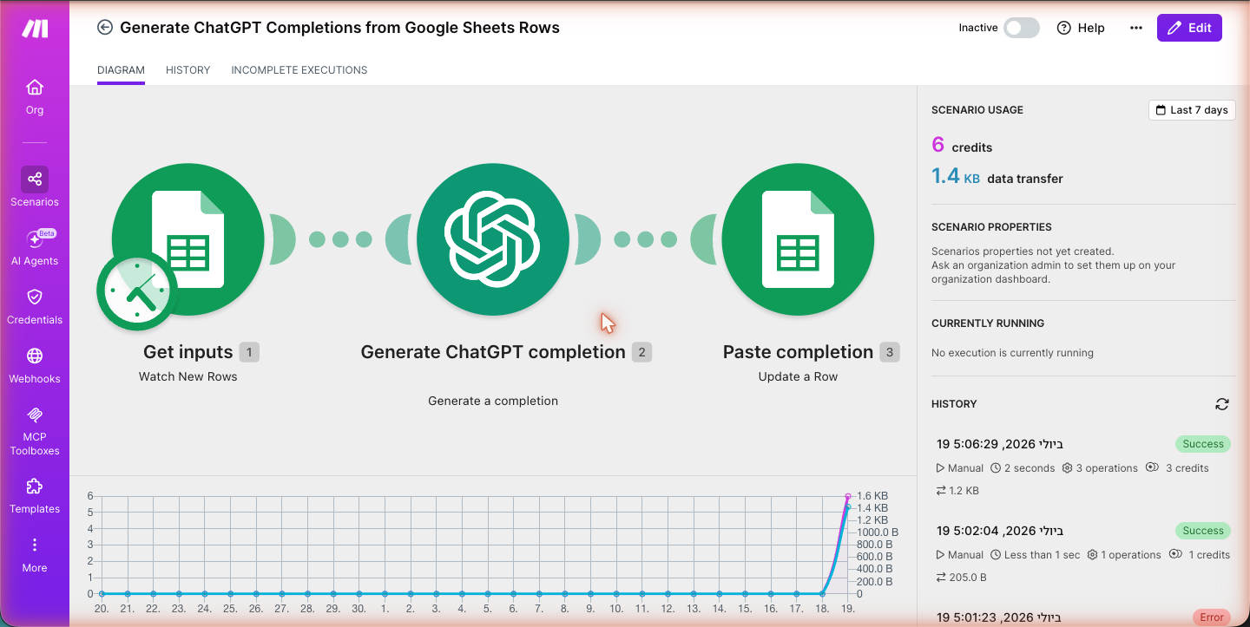The width and height of the screenshot is (1250, 627).
Task: Click the Generate a completion subtitle
Action: point(493,401)
